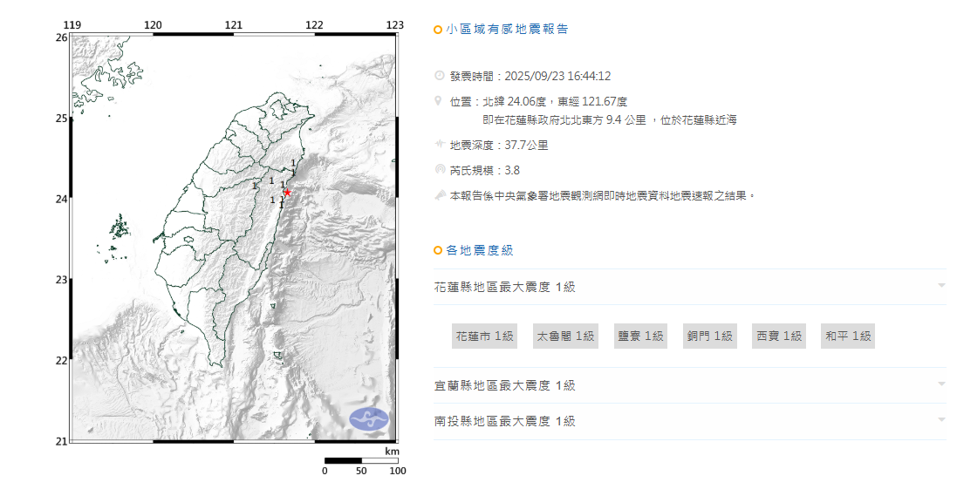
Task: Expand the 宜蘭縣地區最大震度 section arrow
Action: pyautogui.click(x=941, y=384)
